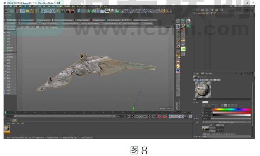Click Octane Glossy Material button
The image size is (260, 156).
point(69,23)
